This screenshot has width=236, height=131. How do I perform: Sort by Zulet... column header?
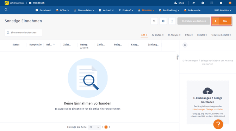pos(67,44)
